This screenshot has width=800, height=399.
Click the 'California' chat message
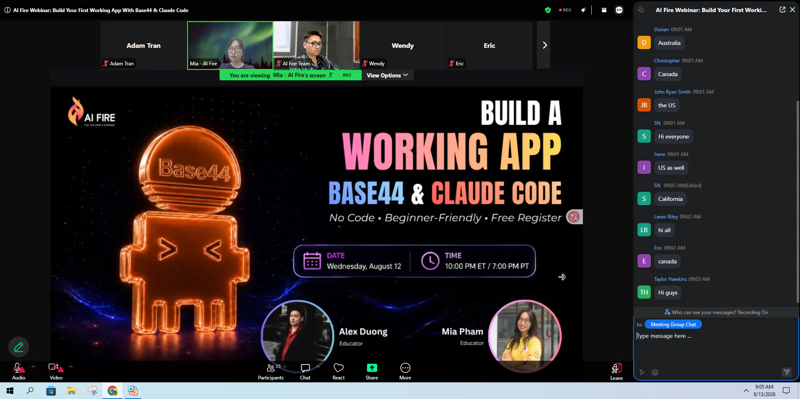[670, 199]
